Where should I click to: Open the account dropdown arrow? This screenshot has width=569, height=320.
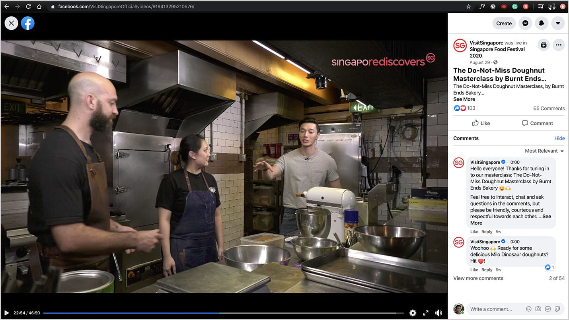tap(558, 23)
